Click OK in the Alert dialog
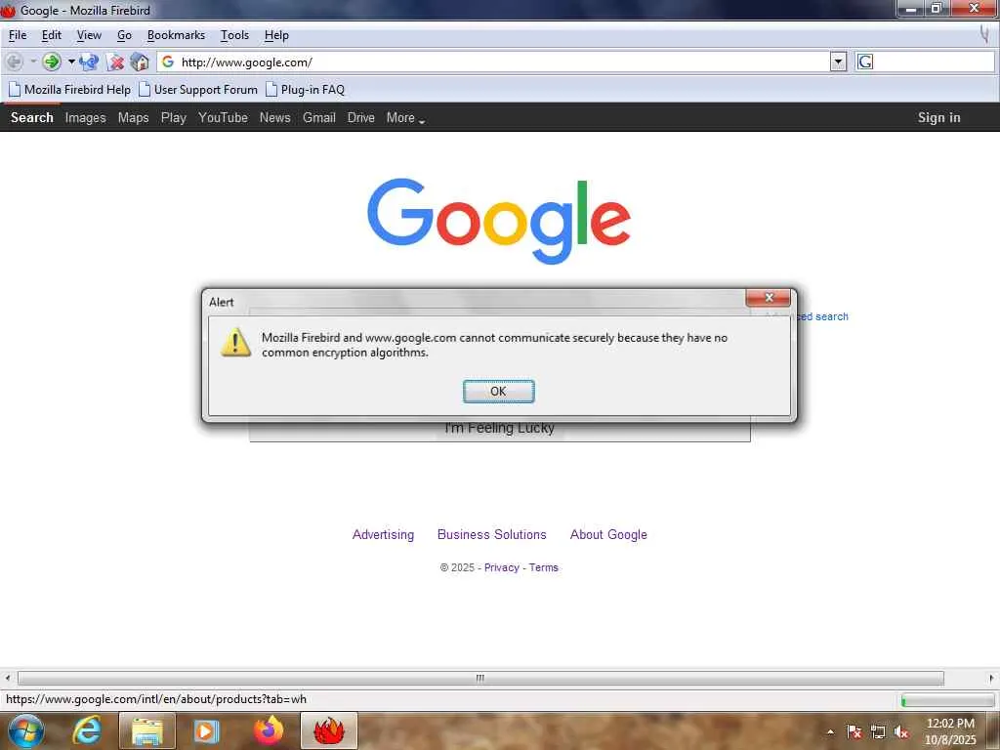This screenshot has height=750, width=1000. click(499, 391)
